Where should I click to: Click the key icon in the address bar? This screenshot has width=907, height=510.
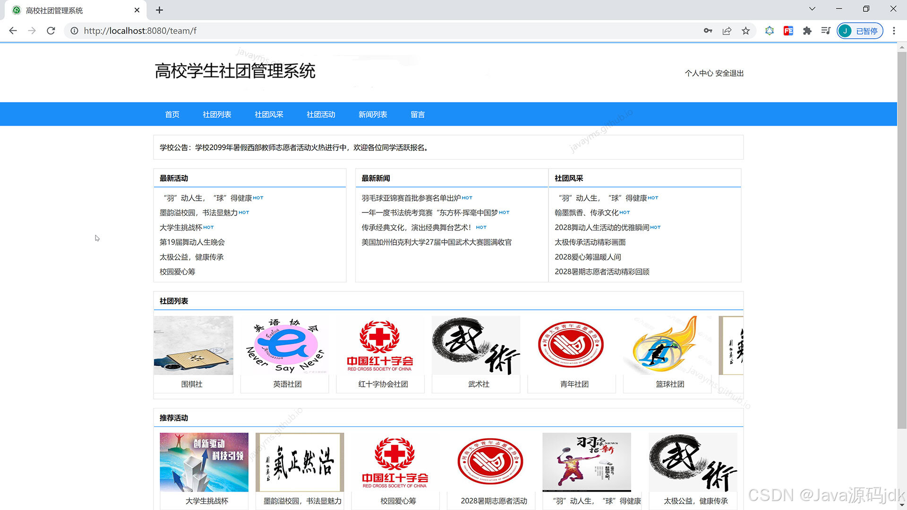click(x=708, y=31)
